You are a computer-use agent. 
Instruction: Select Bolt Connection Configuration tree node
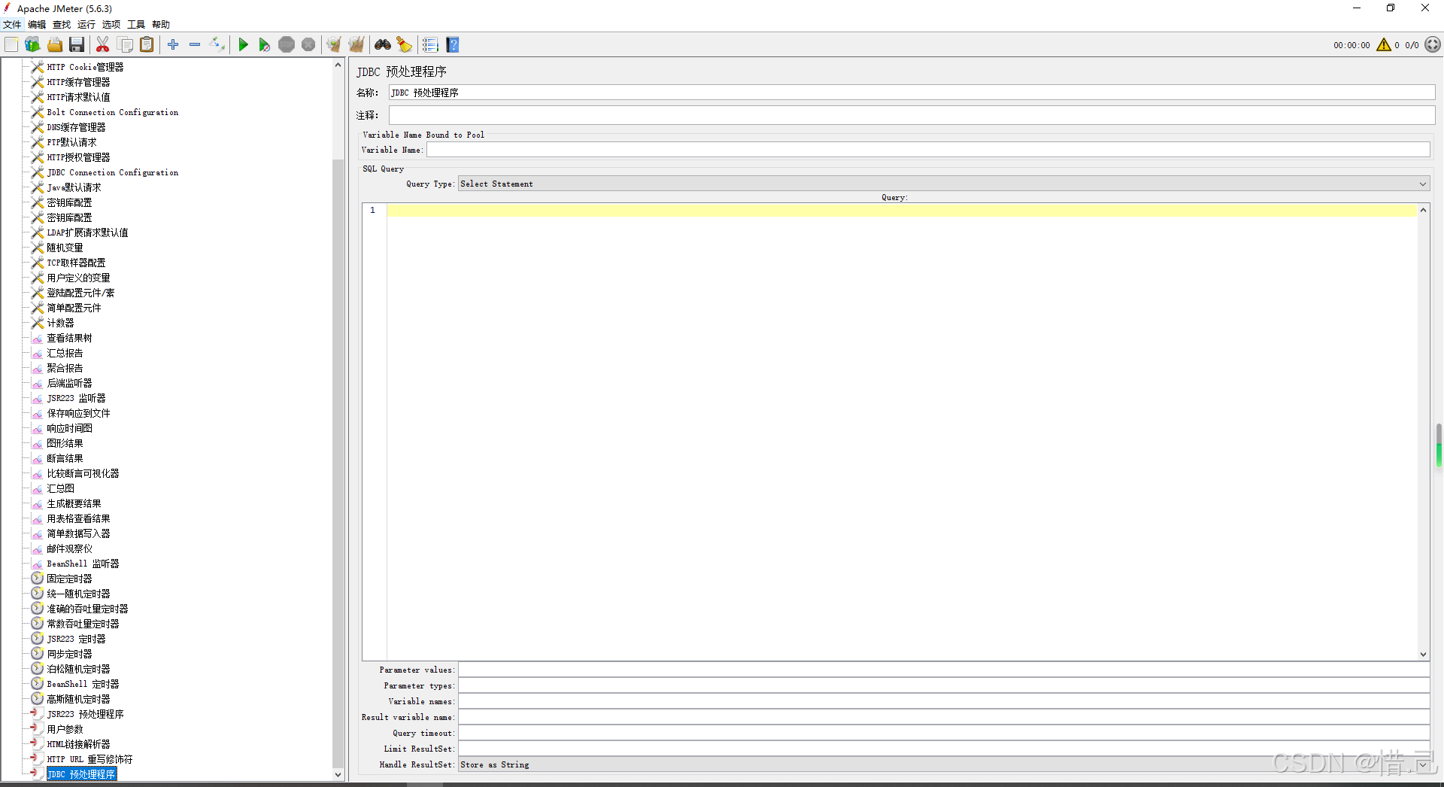(113, 112)
